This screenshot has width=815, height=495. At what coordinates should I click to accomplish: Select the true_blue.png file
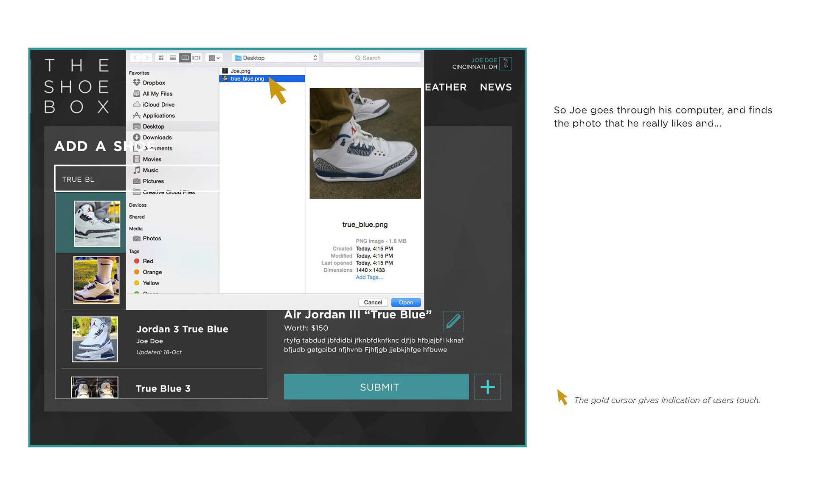click(x=262, y=79)
